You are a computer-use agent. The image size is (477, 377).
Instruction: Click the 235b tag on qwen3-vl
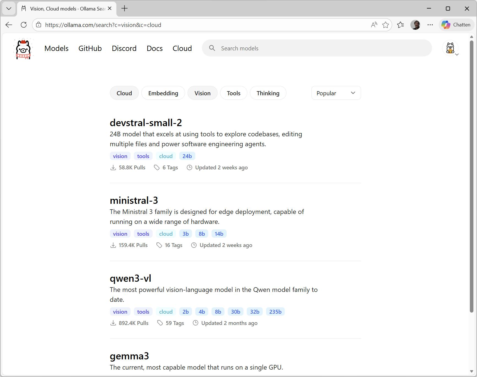pyautogui.click(x=275, y=312)
